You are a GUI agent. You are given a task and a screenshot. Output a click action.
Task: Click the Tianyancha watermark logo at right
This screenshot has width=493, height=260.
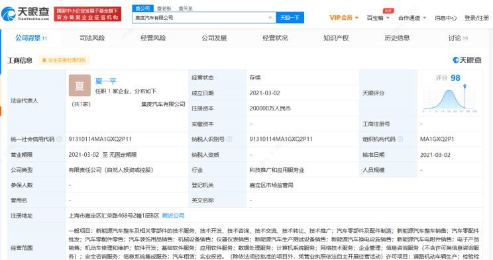point(467,60)
